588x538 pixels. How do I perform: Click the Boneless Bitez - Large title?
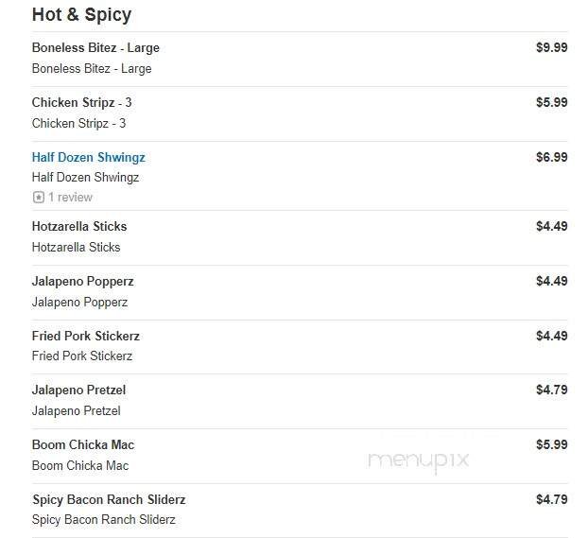click(95, 48)
